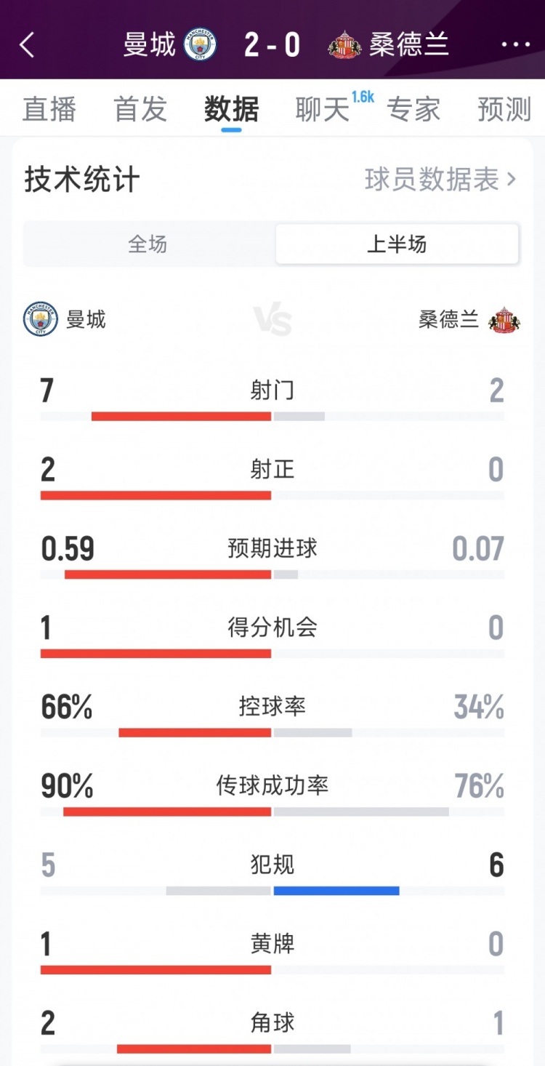The image size is (545, 1066).
Task: Open the 聊天 chat tab
Action: [323, 109]
